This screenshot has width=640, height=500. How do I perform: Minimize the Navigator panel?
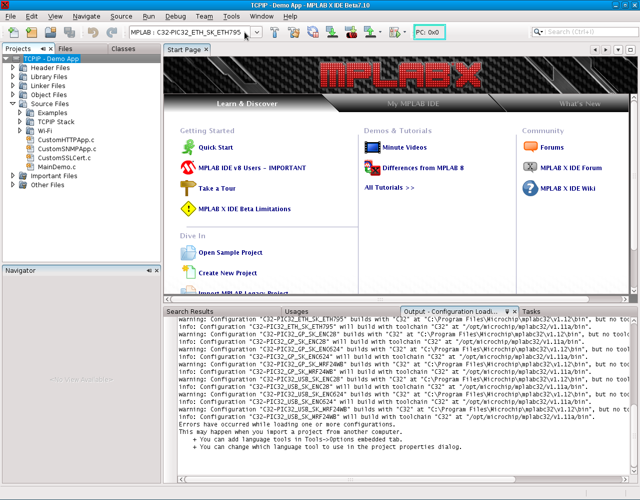(x=149, y=270)
